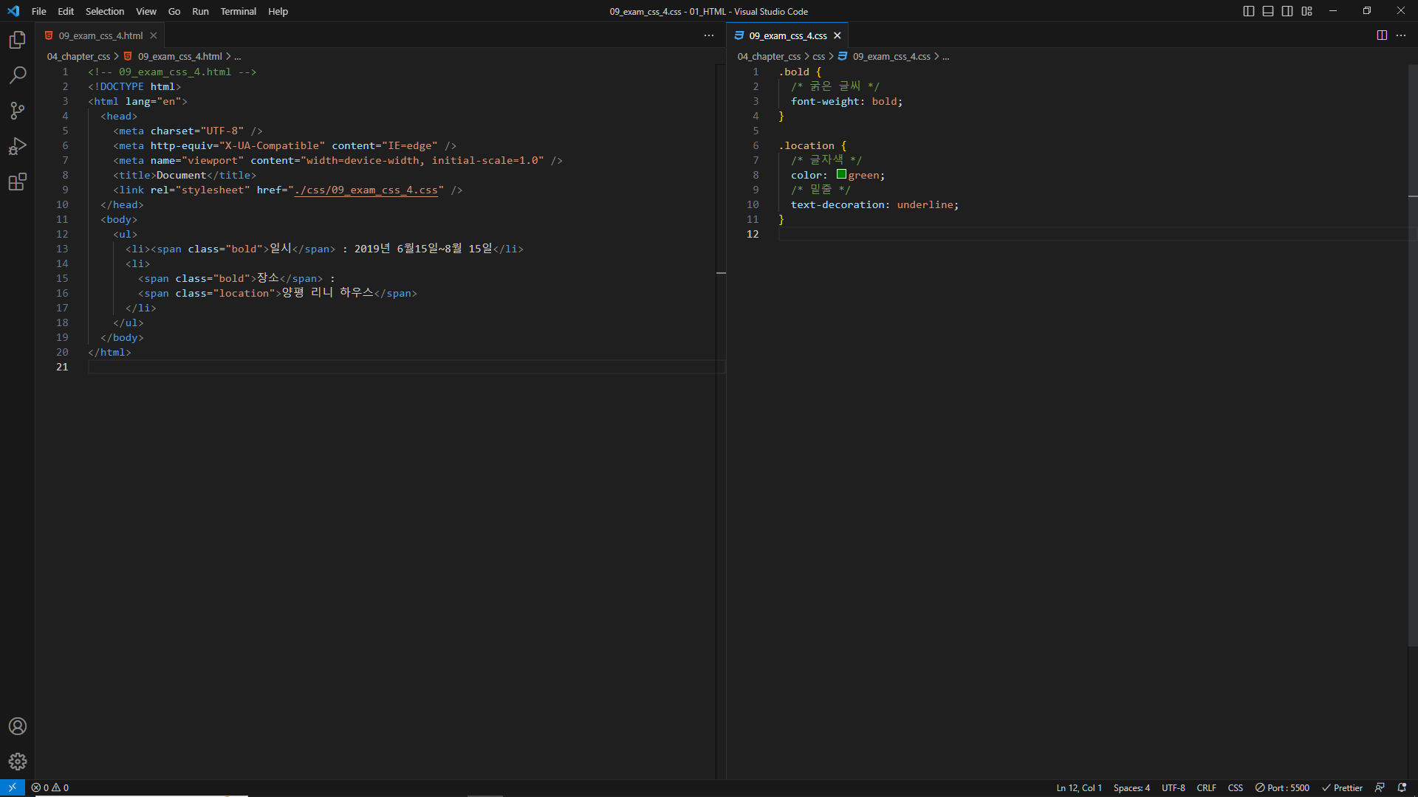Click the Prettier status bar button

1342,787
